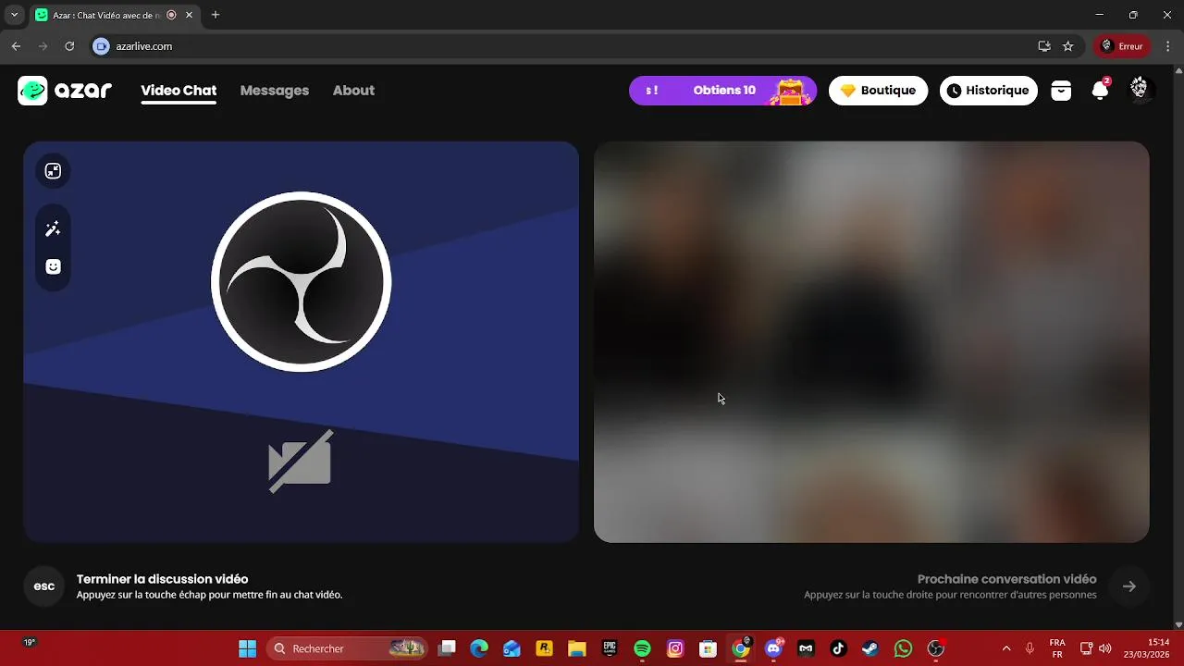Open a new browser tab

(216, 15)
